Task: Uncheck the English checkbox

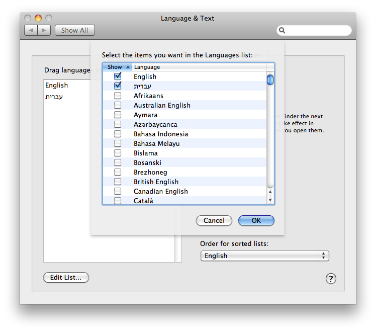Action: coord(118,76)
